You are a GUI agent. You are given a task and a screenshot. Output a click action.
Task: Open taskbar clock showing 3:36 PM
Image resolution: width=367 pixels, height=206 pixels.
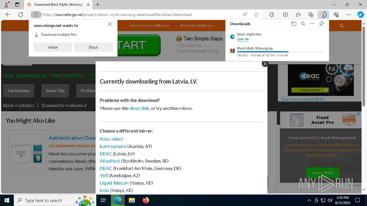342,200
